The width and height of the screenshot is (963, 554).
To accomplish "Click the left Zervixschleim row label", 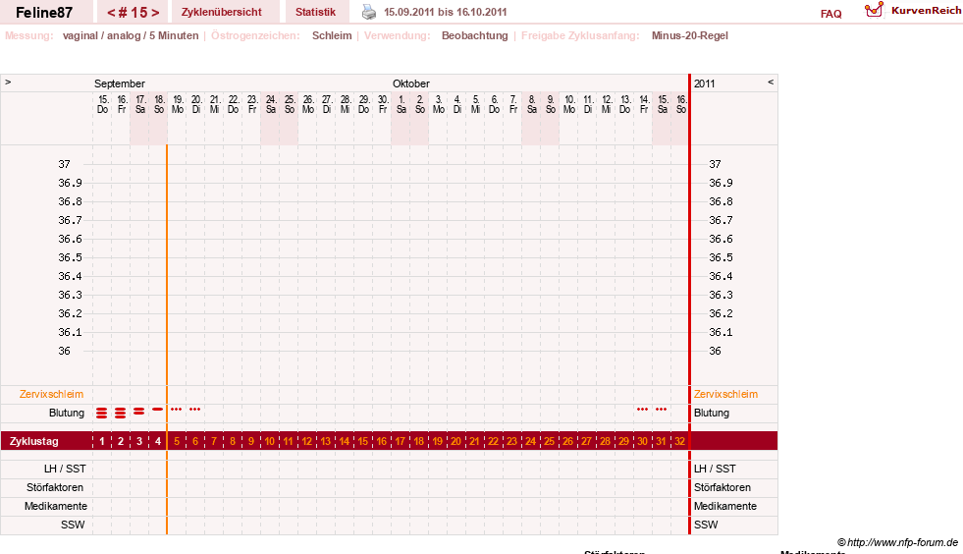I will click(52, 394).
